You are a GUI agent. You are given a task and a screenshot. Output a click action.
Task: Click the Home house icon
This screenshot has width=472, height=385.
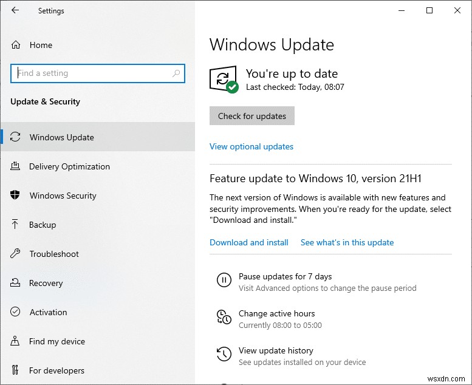pyautogui.click(x=16, y=45)
